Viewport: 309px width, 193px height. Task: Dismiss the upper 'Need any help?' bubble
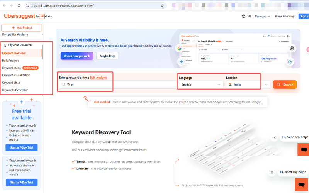274,137
